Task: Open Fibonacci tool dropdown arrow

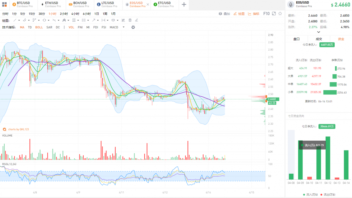Action: click(x=78, y=20)
